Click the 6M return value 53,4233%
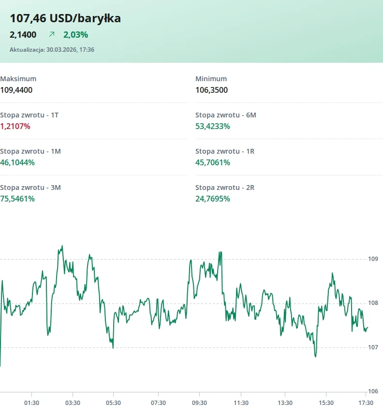 pos(213,126)
